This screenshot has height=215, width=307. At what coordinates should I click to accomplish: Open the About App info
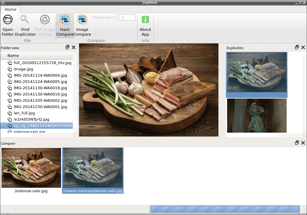(145, 25)
